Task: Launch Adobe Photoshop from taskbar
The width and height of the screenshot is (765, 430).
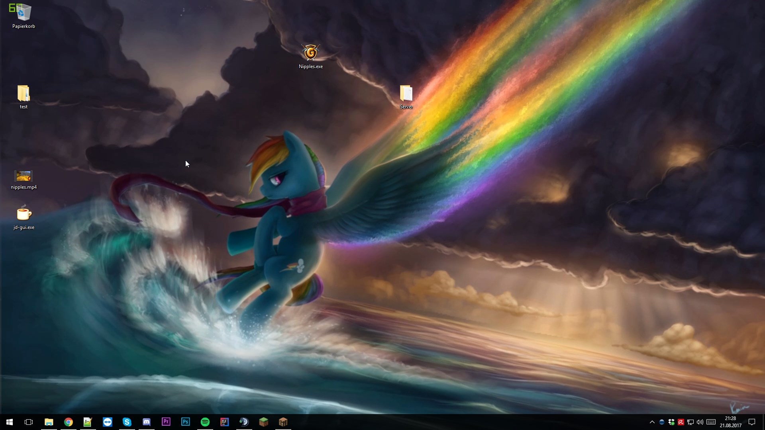Action: [x=186, y=422]
